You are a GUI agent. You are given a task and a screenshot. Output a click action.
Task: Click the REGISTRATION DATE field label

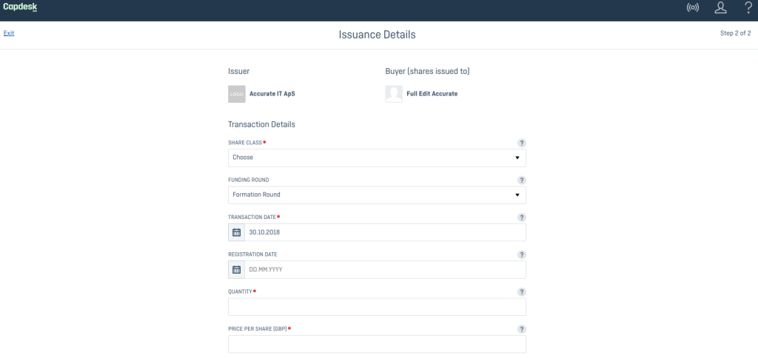252,254
